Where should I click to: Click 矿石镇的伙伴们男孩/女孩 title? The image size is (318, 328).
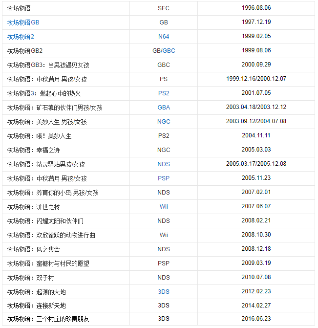coord(55,108)
